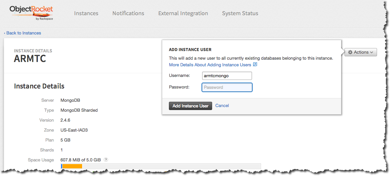390x176 pixels.
Task: Open the Space Usage help question mark
Action: point(106,159)
